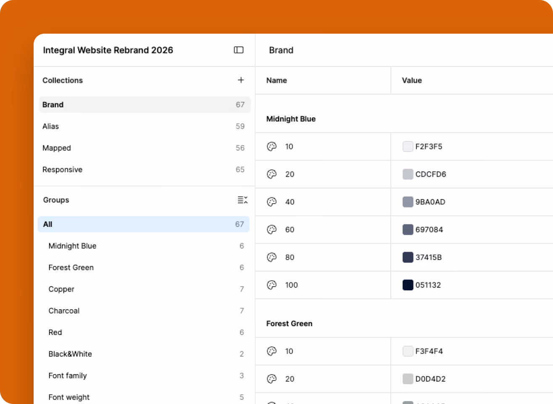Viewport: 553px width, 404px height.
Task: Click palette icon for Midnight Blue 20
Action: 272,174
